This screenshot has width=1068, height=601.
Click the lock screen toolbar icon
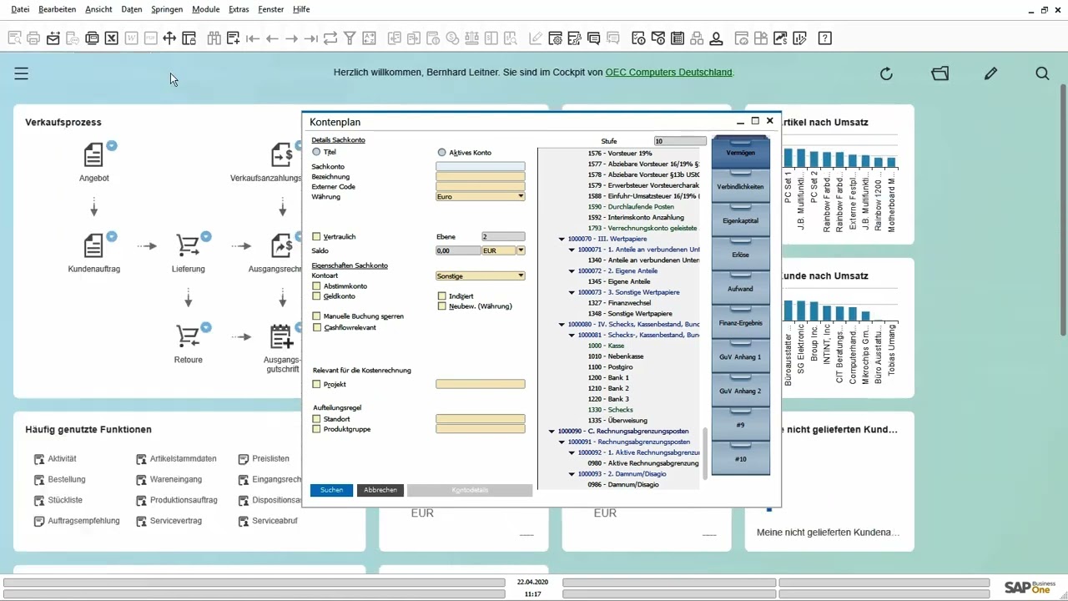[189, 38]
